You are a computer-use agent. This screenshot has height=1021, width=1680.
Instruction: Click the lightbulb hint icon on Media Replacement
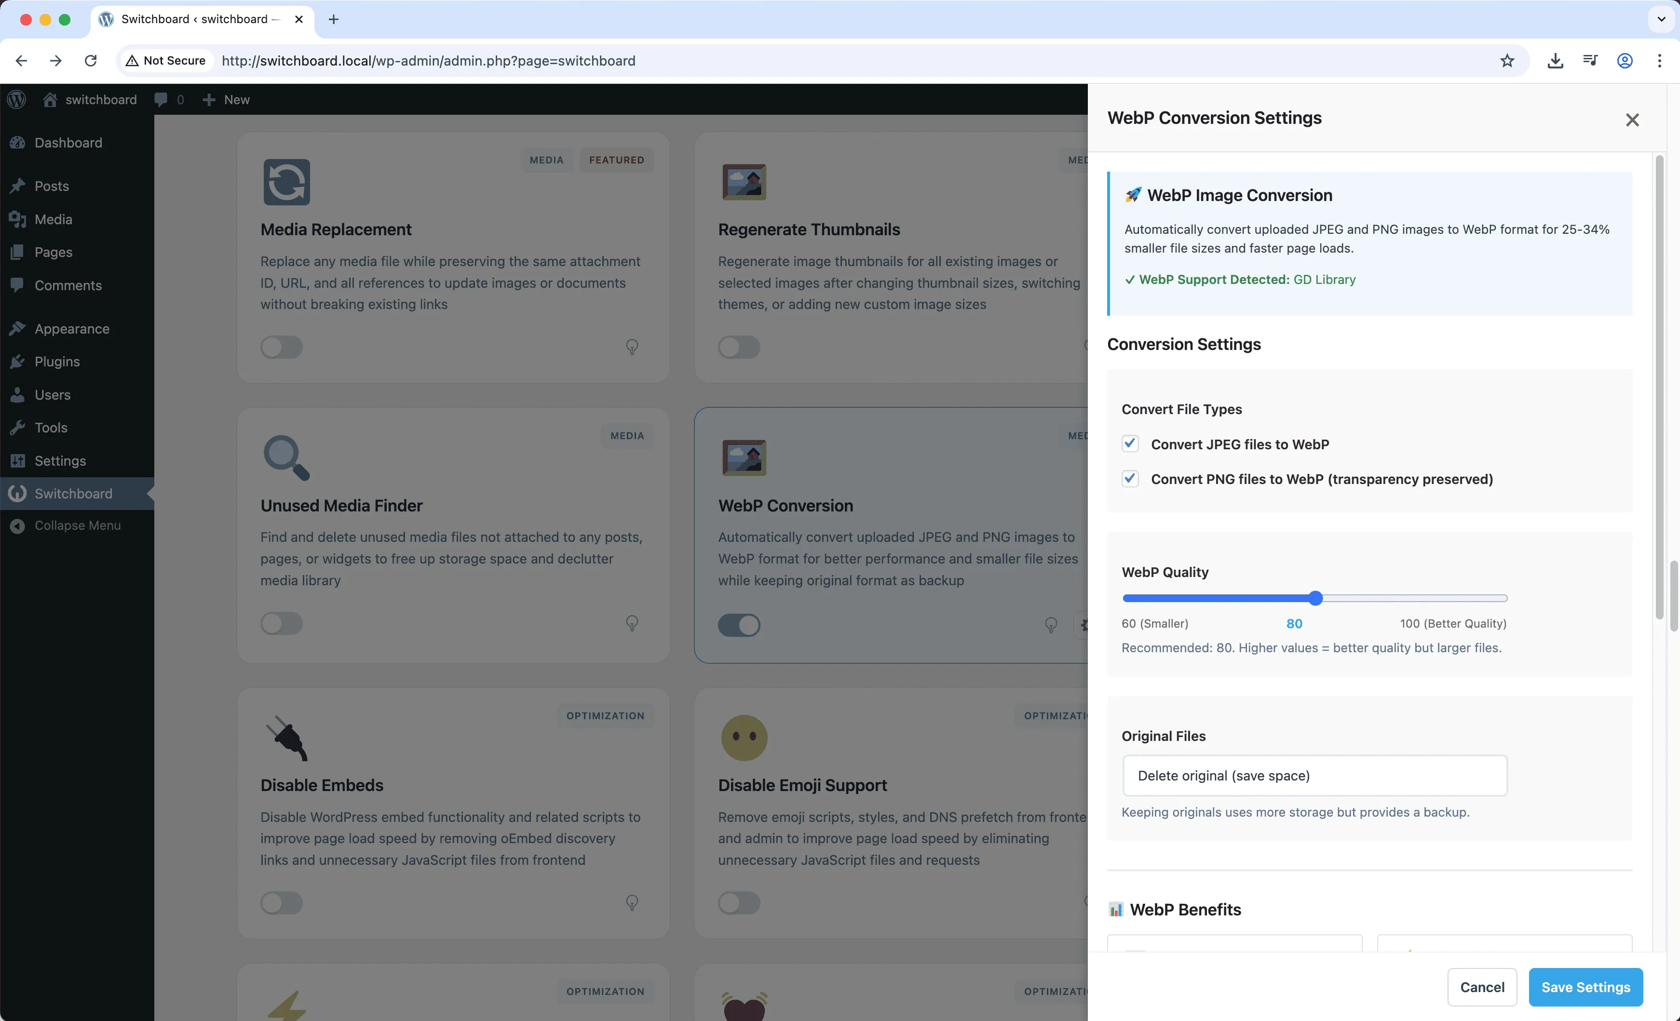pos(632,347)
